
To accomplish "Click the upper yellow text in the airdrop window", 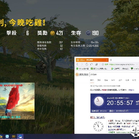I will pyautogui.click(x=3, y=98).
